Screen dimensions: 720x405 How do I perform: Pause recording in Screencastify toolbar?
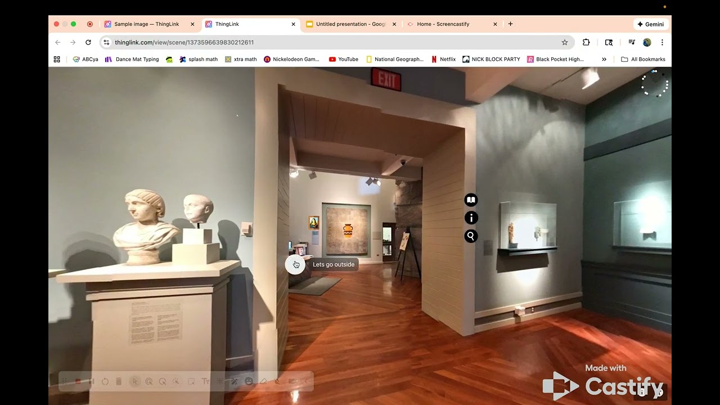pyautogui.click(x=92, y=381)
